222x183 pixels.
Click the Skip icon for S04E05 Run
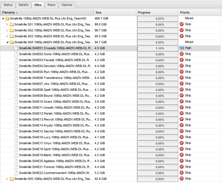pos(182,72)
